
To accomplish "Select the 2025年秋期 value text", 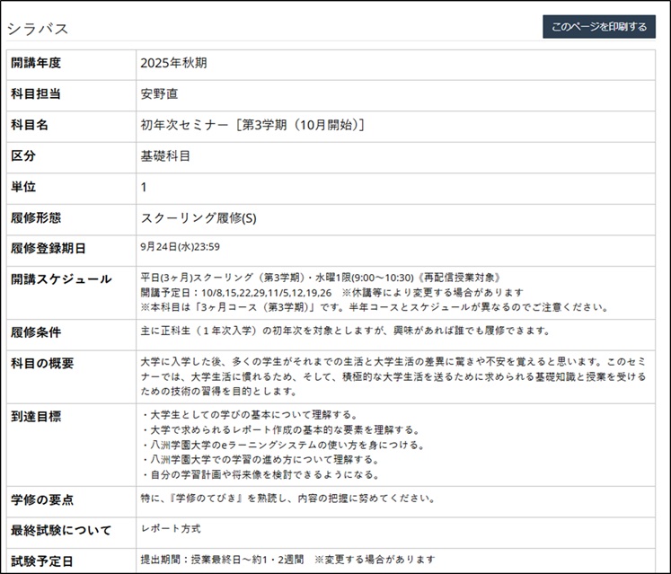I will pyautogui.click(x=179, y=63).
